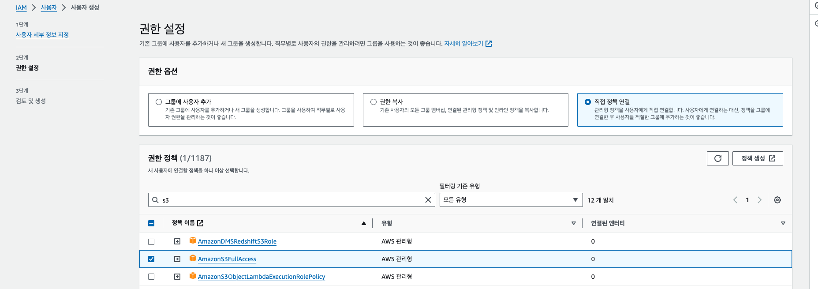The width and height of the screenshot is (818, 289).
Task: Open the table settings gear icon
Action: pos(777,200)
